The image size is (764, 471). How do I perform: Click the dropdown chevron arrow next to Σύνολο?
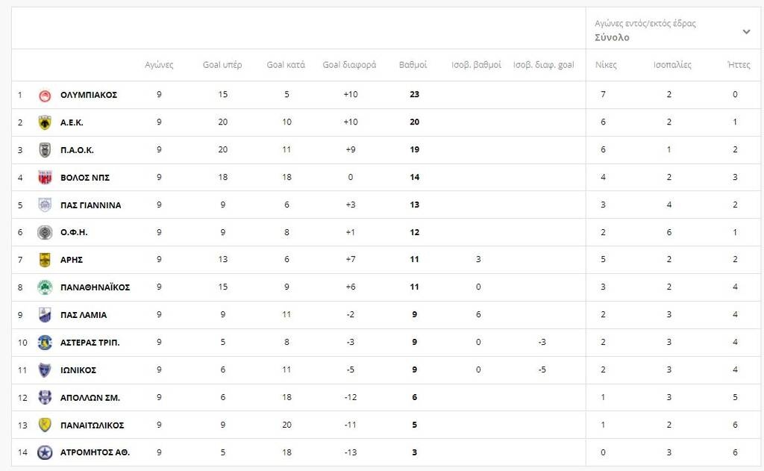click(x=746, y=31)
